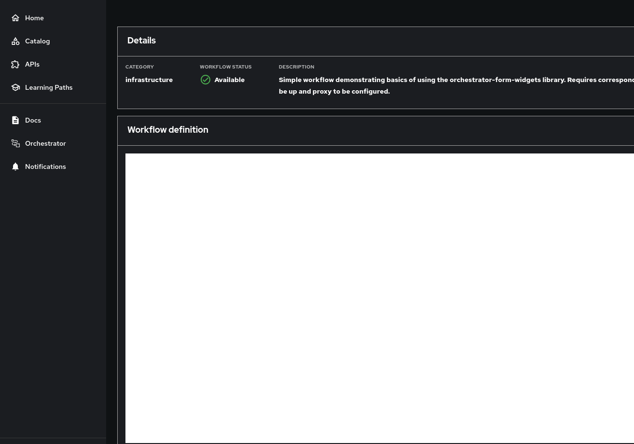Screen dimensions: 634x444
Task: Select Orchestrator in the sidebar
Action: pyautogui.click(x=53, y=143)
